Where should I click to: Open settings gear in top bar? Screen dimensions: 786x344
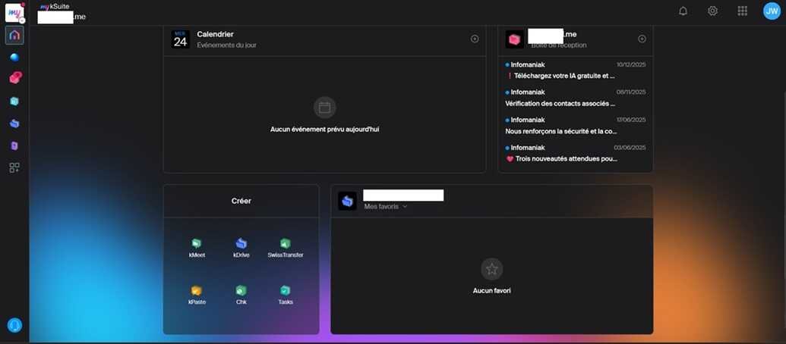coord(712,11)
